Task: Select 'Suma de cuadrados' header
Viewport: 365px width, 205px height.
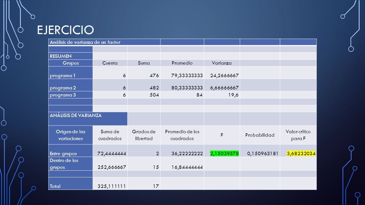Action: coord(110,135)
